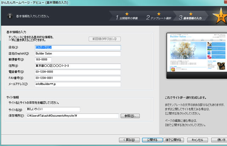Click the star above step 1

(127, 14)
